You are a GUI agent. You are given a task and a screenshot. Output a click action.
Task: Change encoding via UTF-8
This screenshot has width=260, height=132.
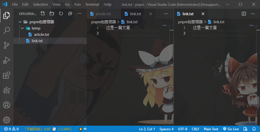[x=183, y=129]
